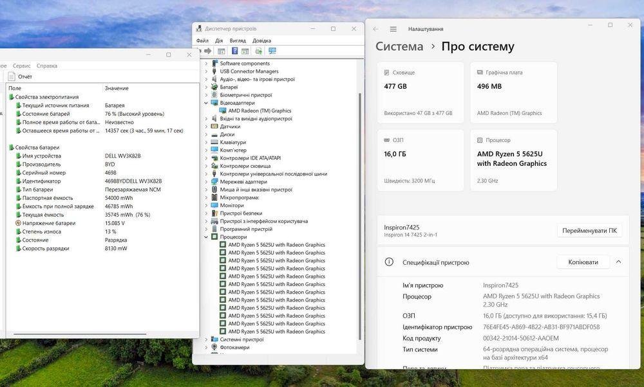
Task: Expand the Батареї category arrow
Action: tap(206, 87)
